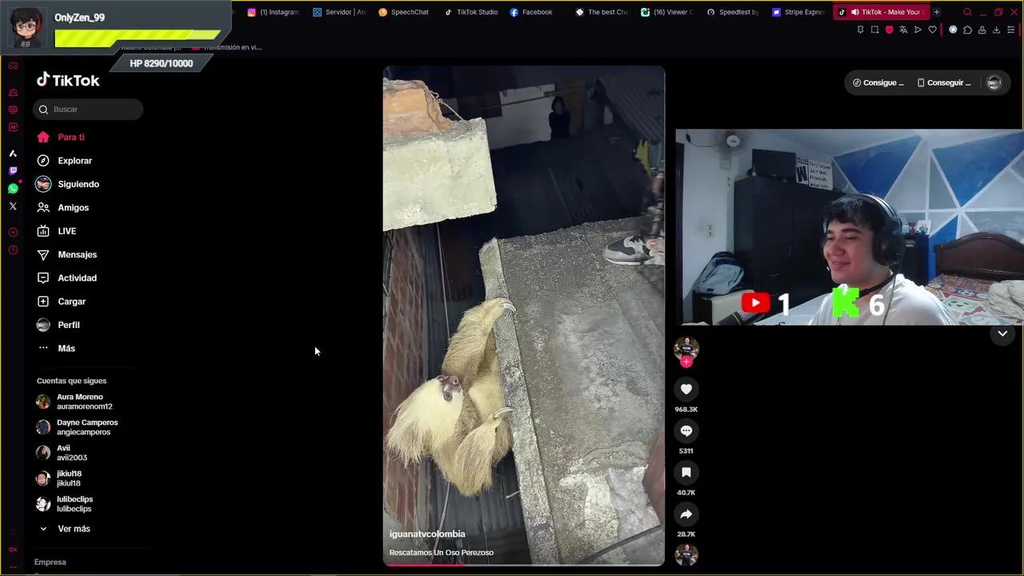Click the TikTok logo
Viewport: 1024px width, 576px height.
coord(68,80)
